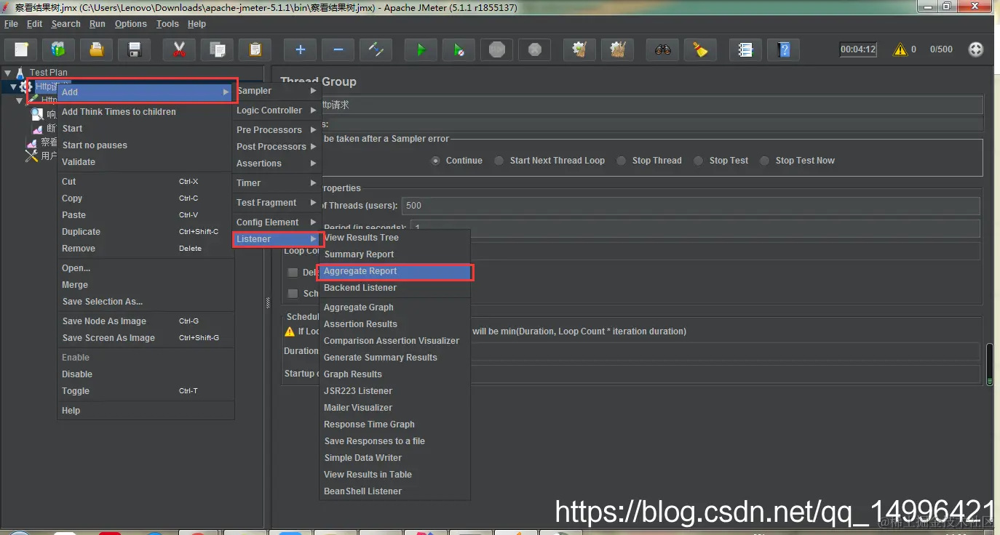Click the Test Plan flask icon
The image size is (1000, 535).
20,72
